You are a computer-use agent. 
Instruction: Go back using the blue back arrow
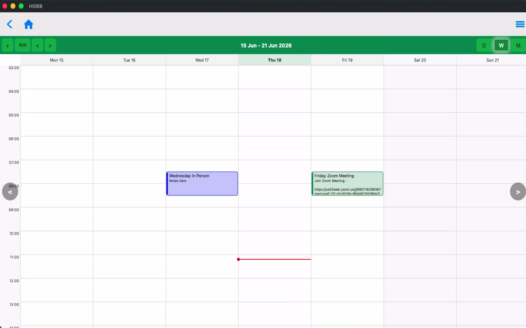tap(9, 25)
